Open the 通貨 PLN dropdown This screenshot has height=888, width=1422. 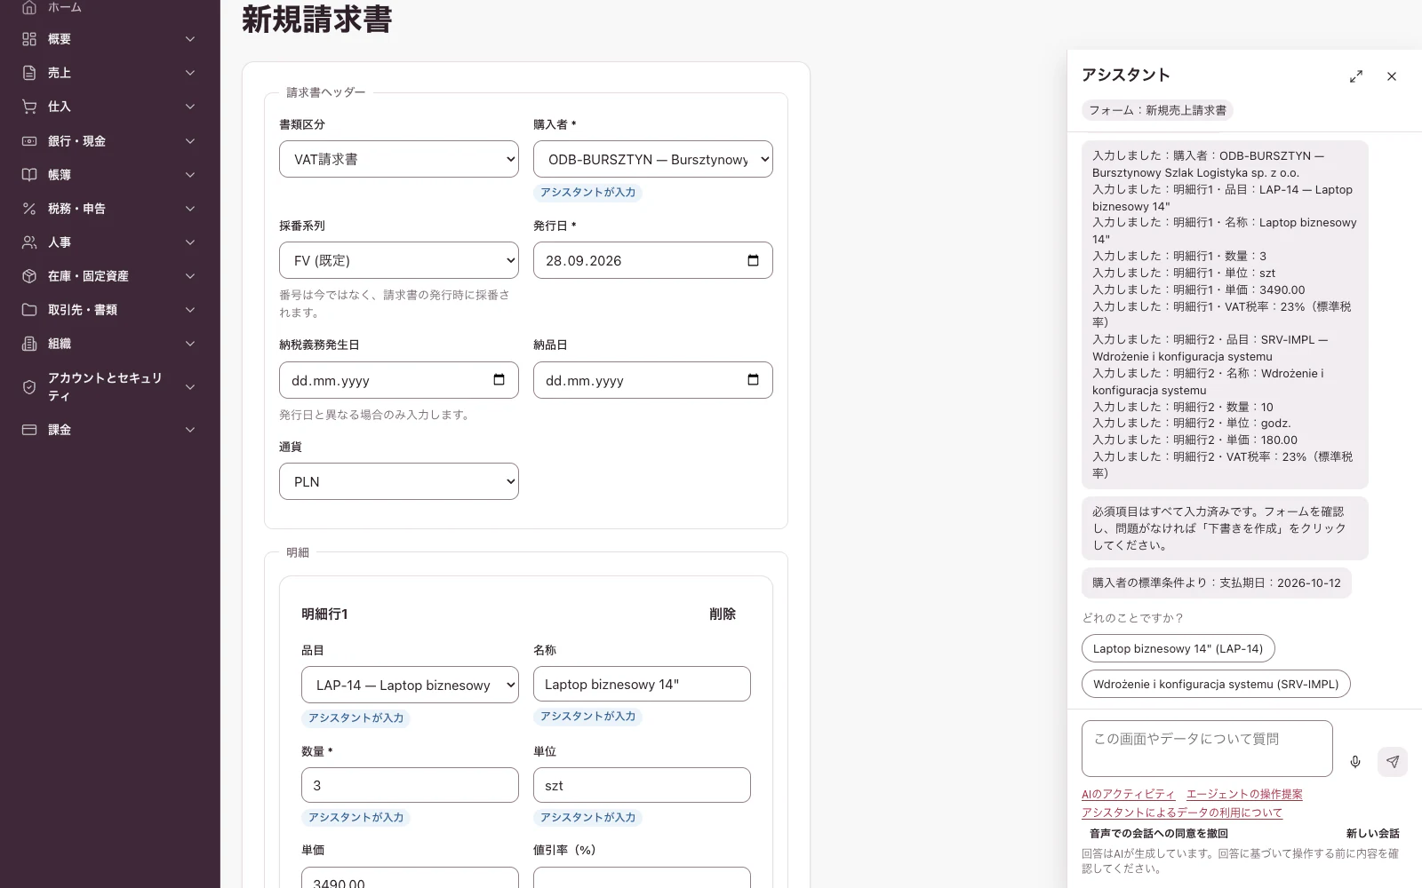click(x=399, y=481)
